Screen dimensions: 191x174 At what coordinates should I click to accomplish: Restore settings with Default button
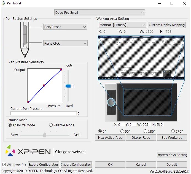(x=172, y=165)
